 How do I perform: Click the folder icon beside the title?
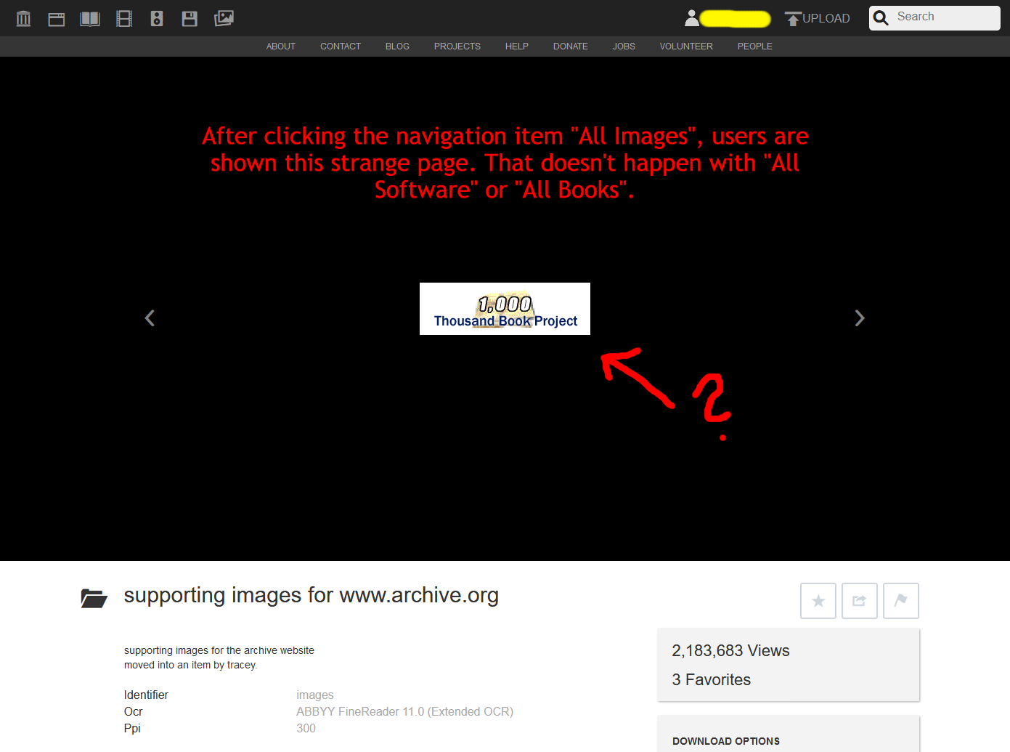coord(94,599)
